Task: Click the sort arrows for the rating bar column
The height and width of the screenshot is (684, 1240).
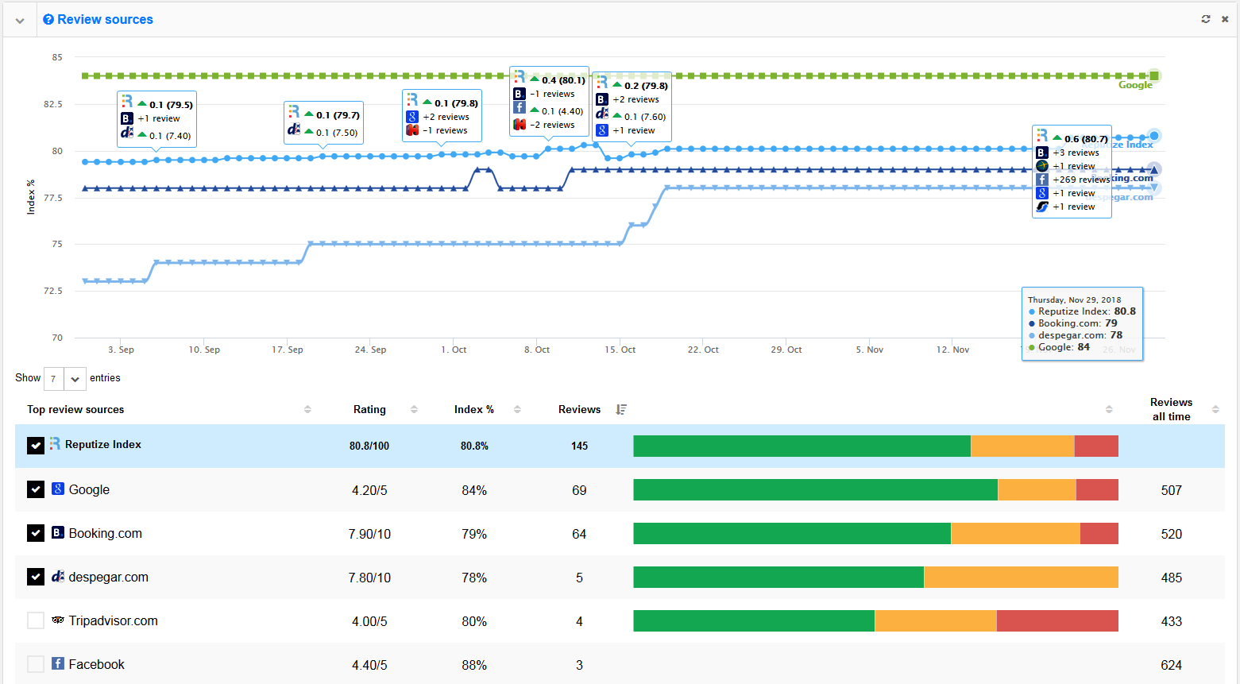Action: coord(1109,409)
